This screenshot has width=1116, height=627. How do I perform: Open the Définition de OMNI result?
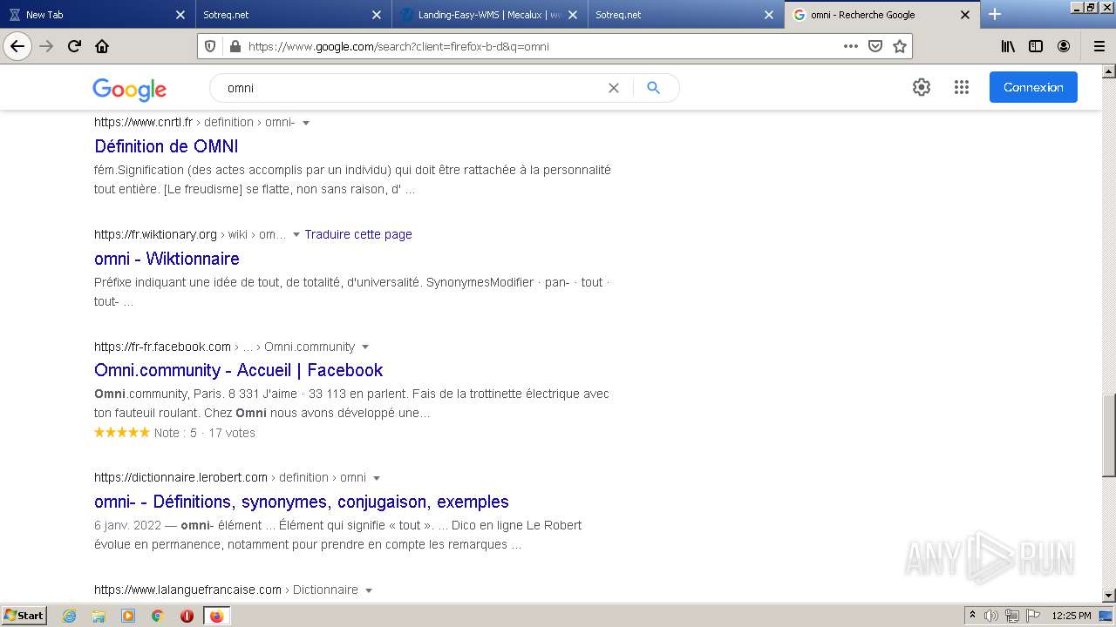click(167, 146)
